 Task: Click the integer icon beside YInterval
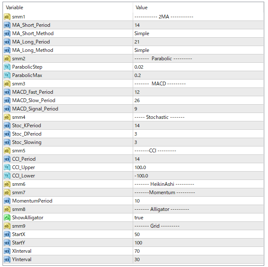coord(7,259)
